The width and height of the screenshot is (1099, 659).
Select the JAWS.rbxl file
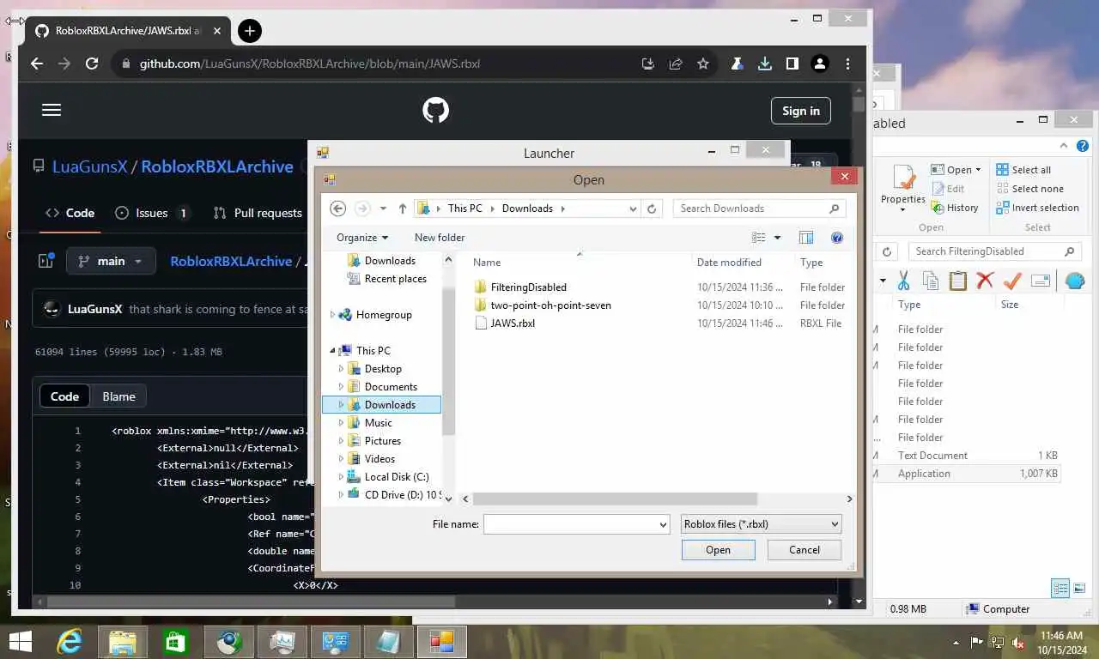tap(513, 323)
